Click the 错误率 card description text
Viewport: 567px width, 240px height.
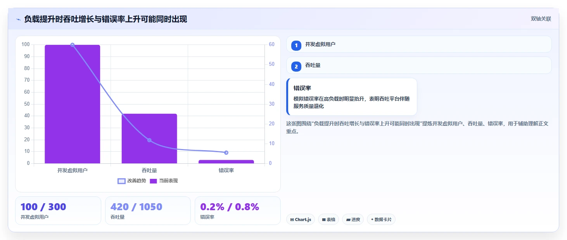pyautogui.click(x=351, y=103)
